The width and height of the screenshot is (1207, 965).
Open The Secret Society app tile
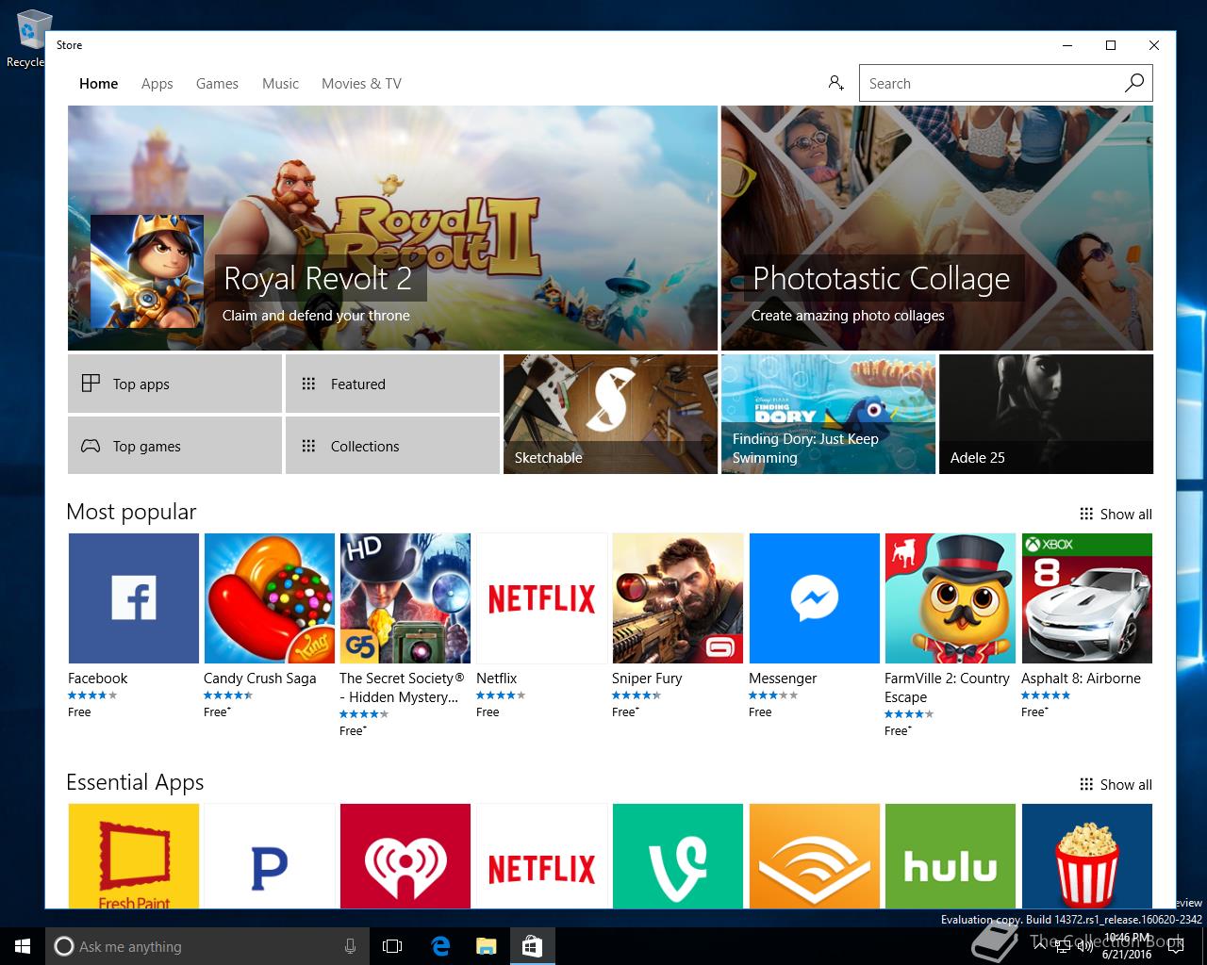pos(405,598)
